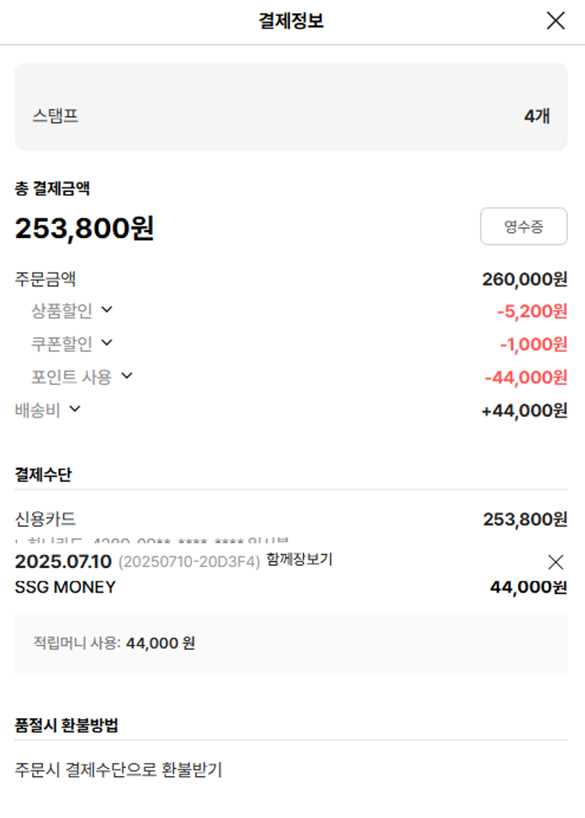Dismiss the SSG MONEY detail popup
Image resolution: width=585 pixels, height=818 pixels.
555,561
